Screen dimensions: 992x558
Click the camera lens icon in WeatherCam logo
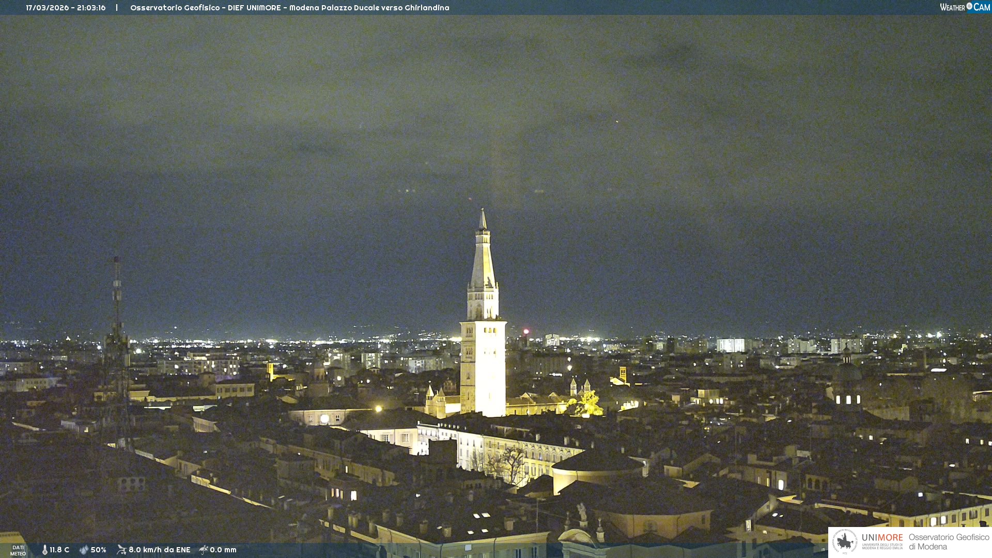tap(969, 6)
